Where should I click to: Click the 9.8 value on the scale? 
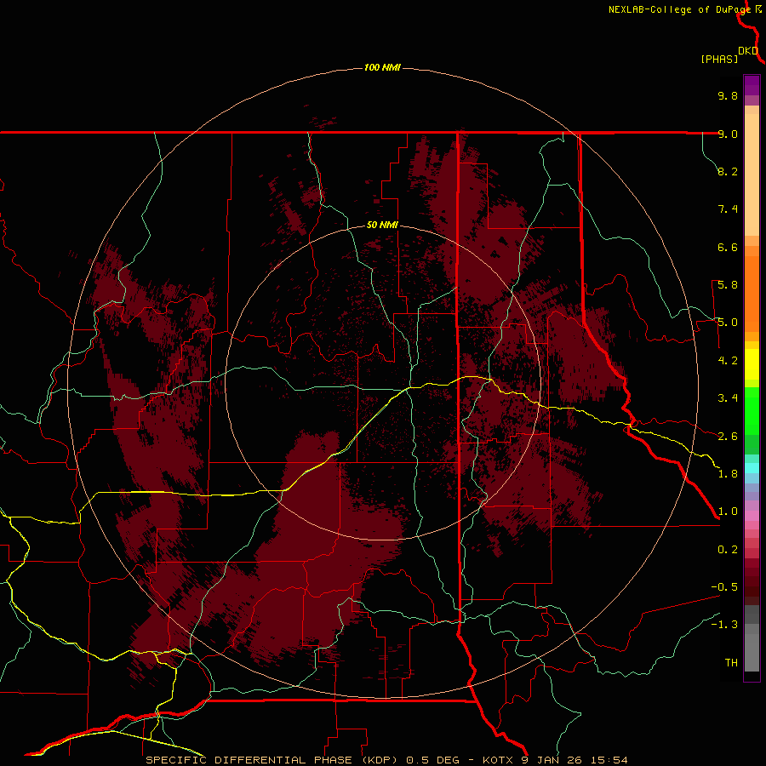(x=728, y=95)
